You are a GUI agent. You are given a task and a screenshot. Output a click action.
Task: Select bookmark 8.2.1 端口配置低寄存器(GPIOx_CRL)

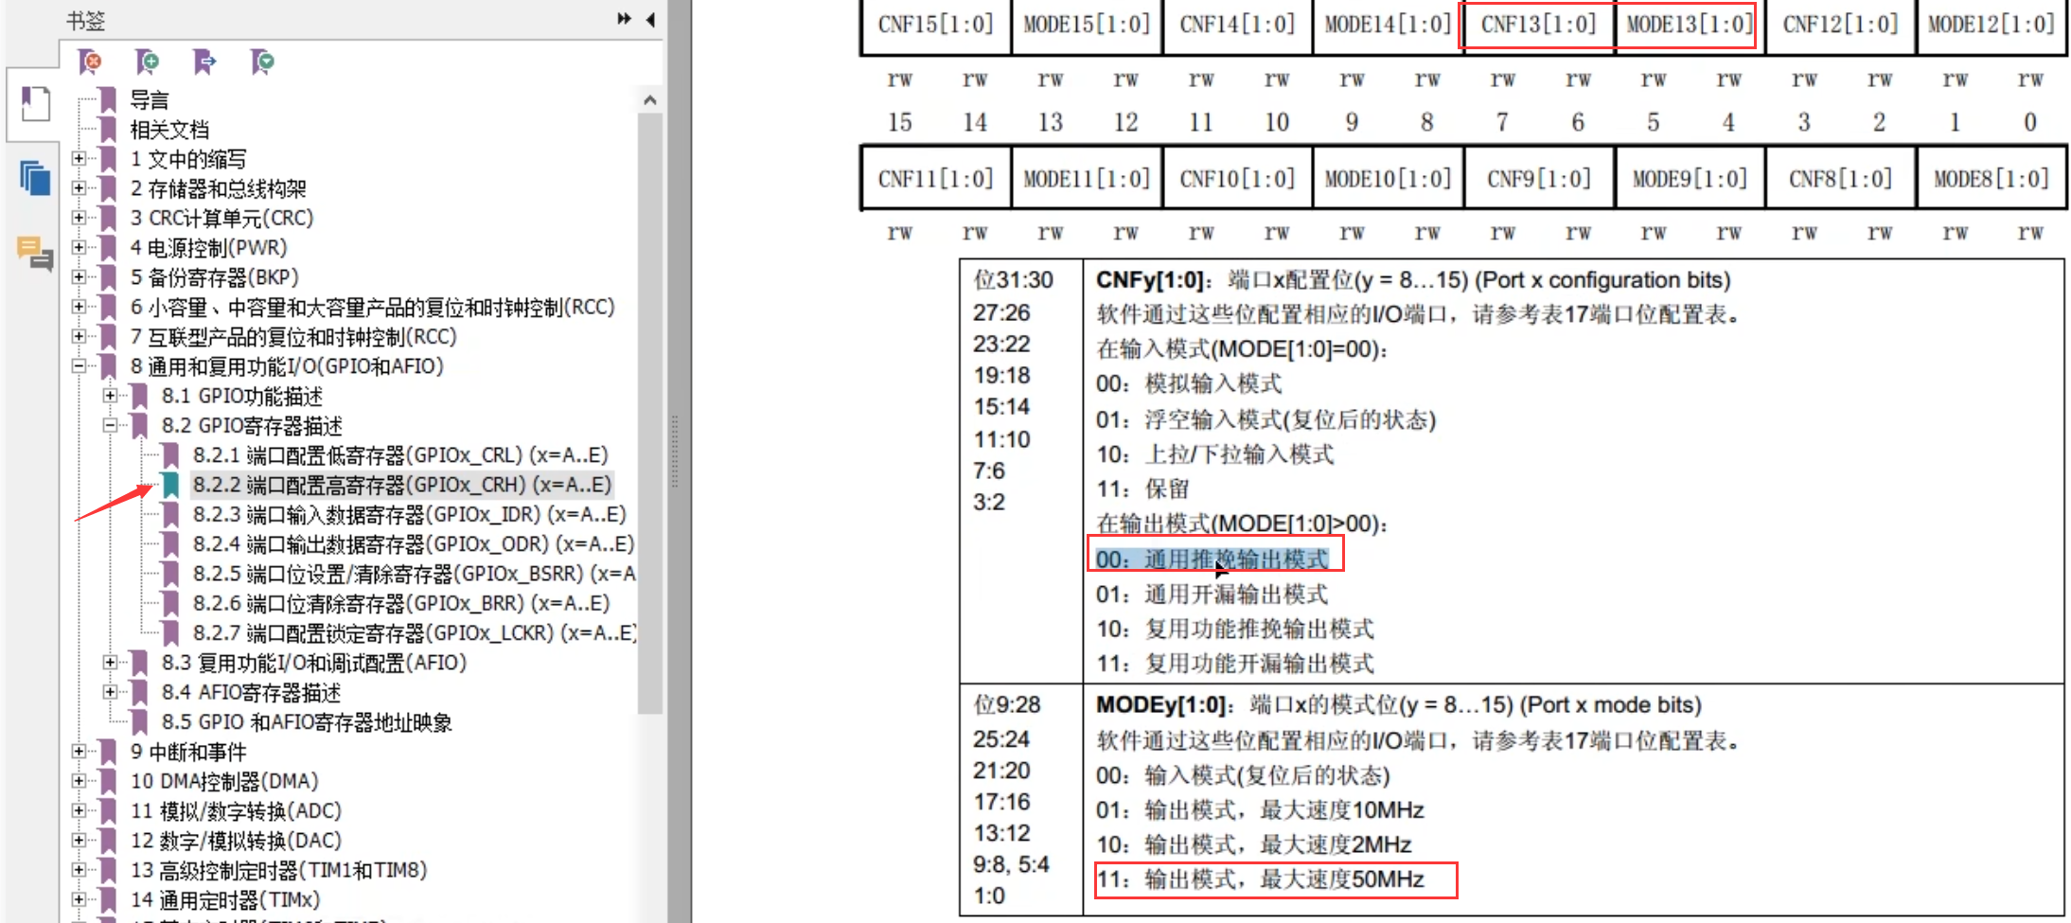399,455
